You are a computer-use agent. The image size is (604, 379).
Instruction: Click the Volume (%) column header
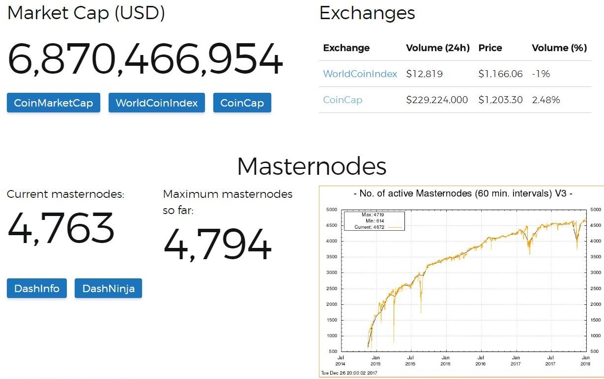(x=559, y=48)
